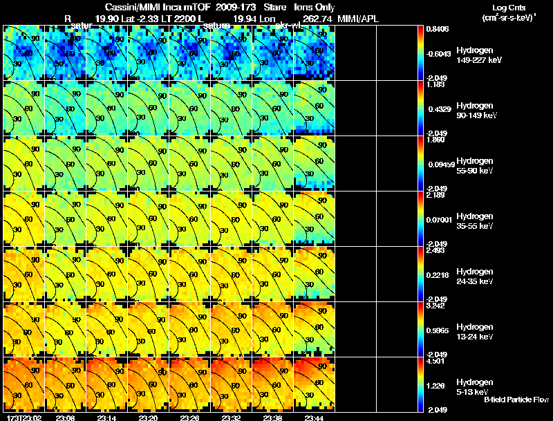Click the Hydrogen 35-55 keV color bar
The height and width of the screenshot is (421, 553).
(x=420, y=219)
